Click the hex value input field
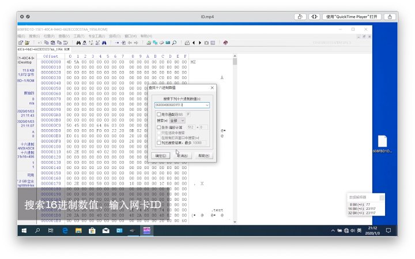Screen dimensions: 415x259 click(x=179, y=105)
